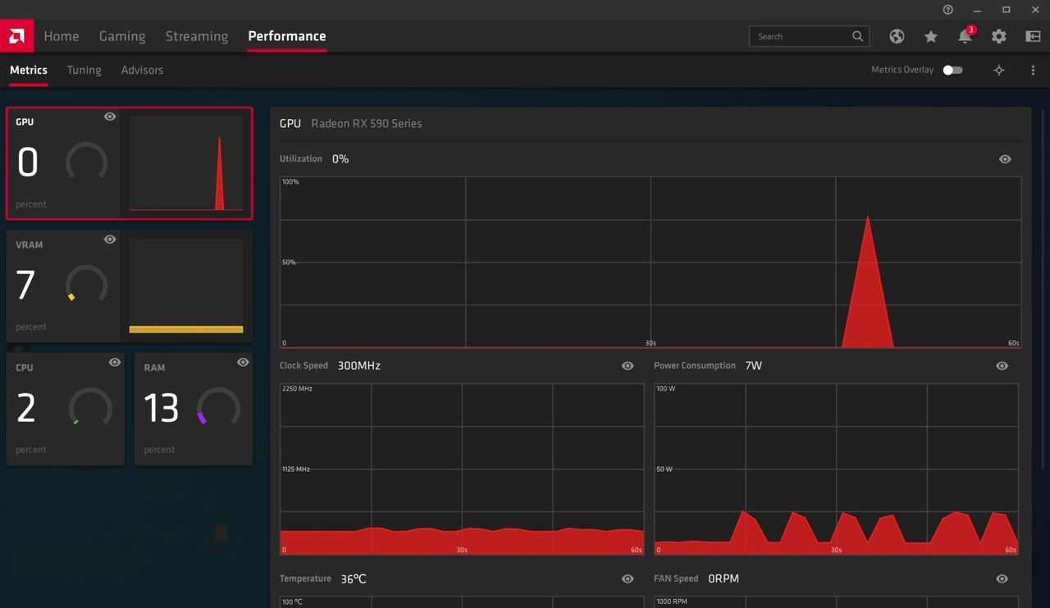Select the RAM metrics card
Image resolution: width=1050 pixels, height=608 pixels.
point(194,409)
